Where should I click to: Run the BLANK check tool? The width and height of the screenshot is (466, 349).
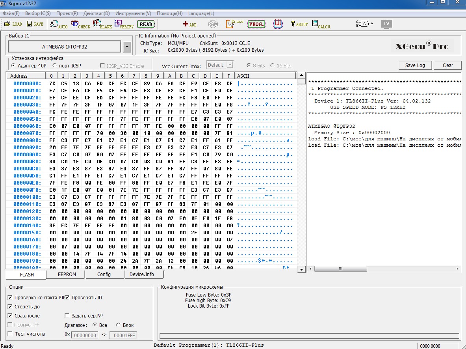click(102, 24)
